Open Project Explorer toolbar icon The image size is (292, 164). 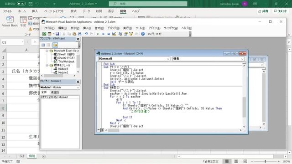click(120, 34)
